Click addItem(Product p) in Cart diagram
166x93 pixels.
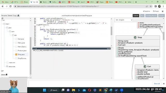[145, 77]
